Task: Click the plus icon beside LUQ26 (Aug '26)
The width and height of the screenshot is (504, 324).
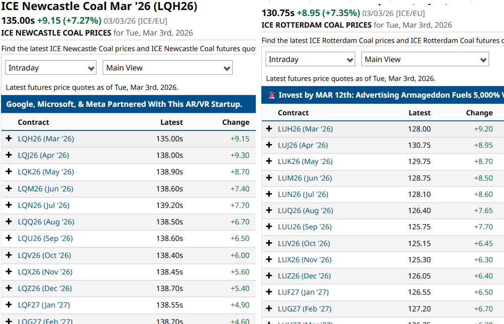Action: click(x=269, y=211)
